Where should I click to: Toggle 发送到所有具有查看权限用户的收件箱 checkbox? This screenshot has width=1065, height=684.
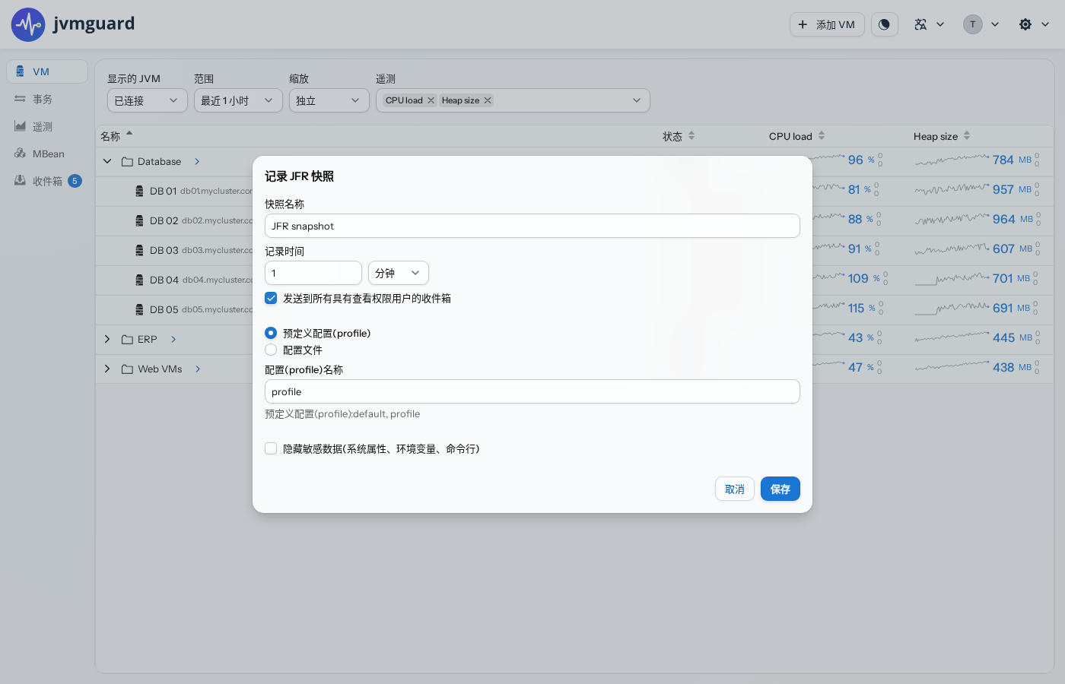[271, 298]
